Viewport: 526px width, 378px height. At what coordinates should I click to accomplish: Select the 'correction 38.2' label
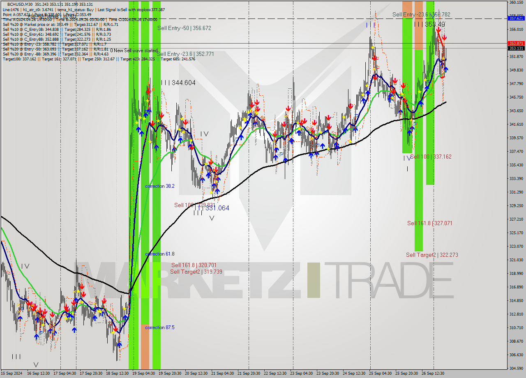[x=160, y=186]
